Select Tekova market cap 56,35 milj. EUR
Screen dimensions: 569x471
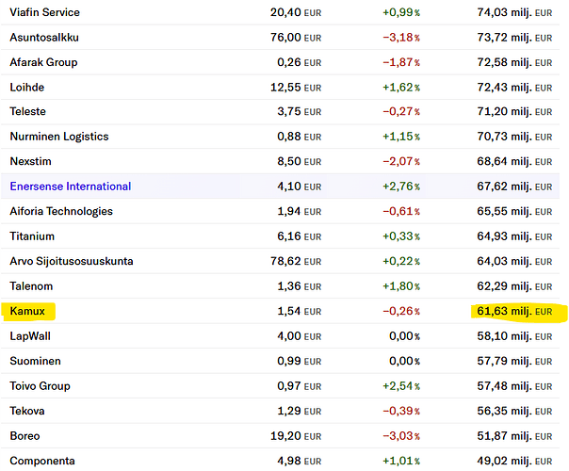[x=514, y=411]
